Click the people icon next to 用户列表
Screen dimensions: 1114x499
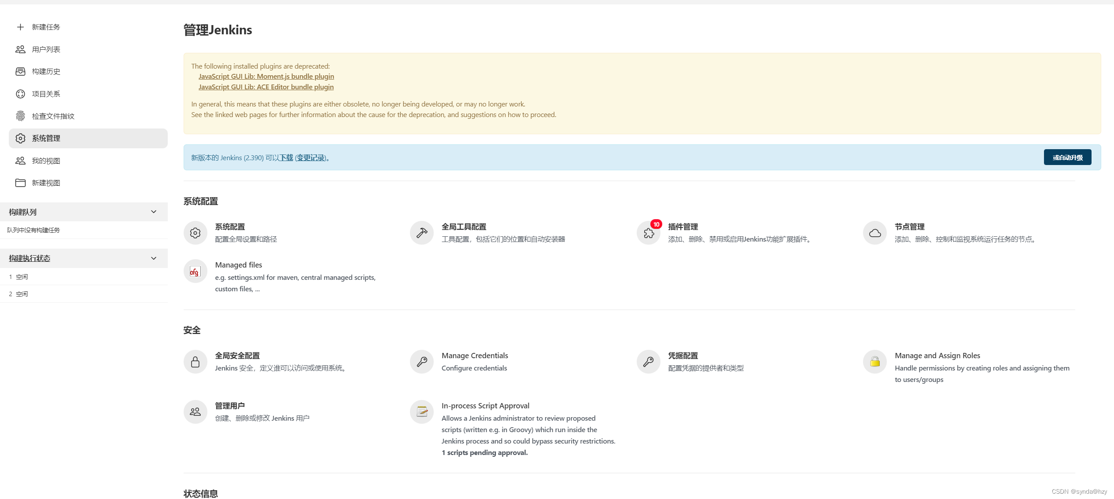coord(20,49)
